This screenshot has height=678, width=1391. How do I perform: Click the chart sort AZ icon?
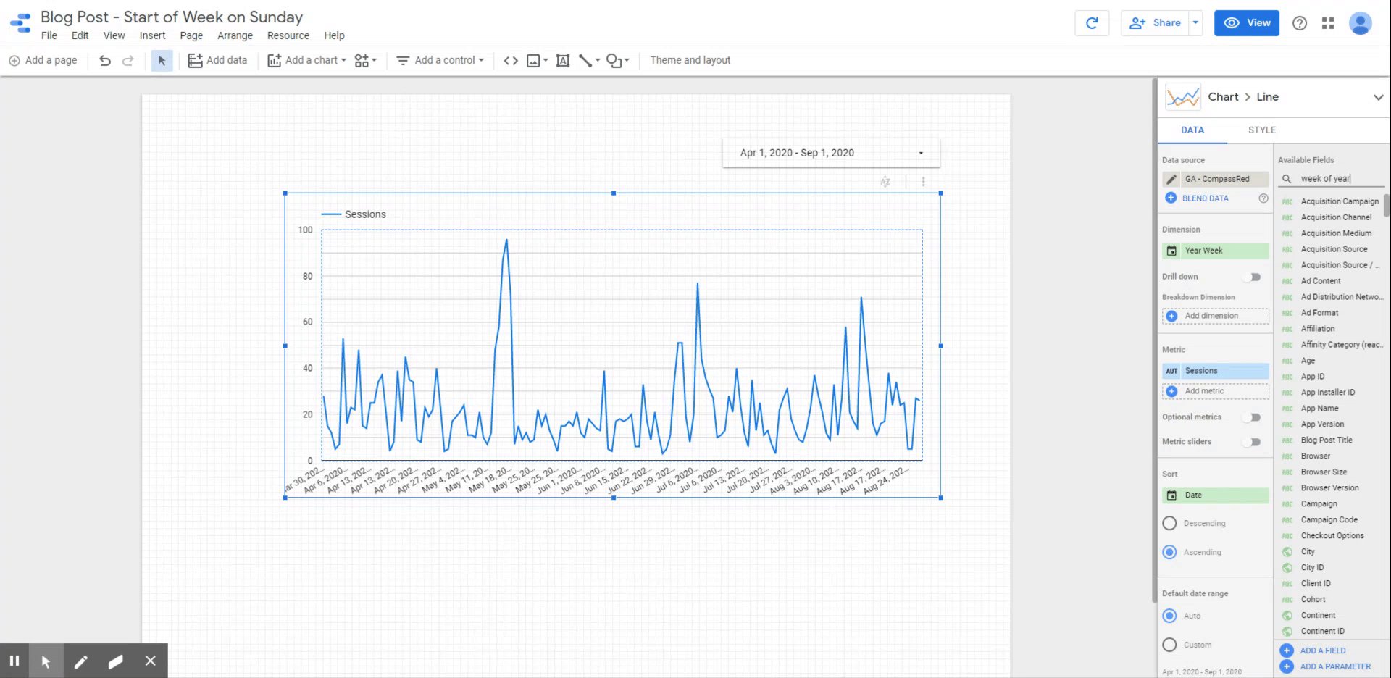click(x=885, y=182)
